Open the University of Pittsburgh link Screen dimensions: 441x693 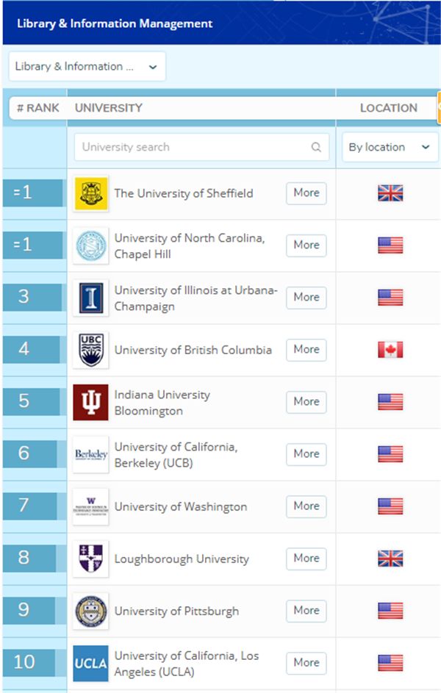(176, 611)
